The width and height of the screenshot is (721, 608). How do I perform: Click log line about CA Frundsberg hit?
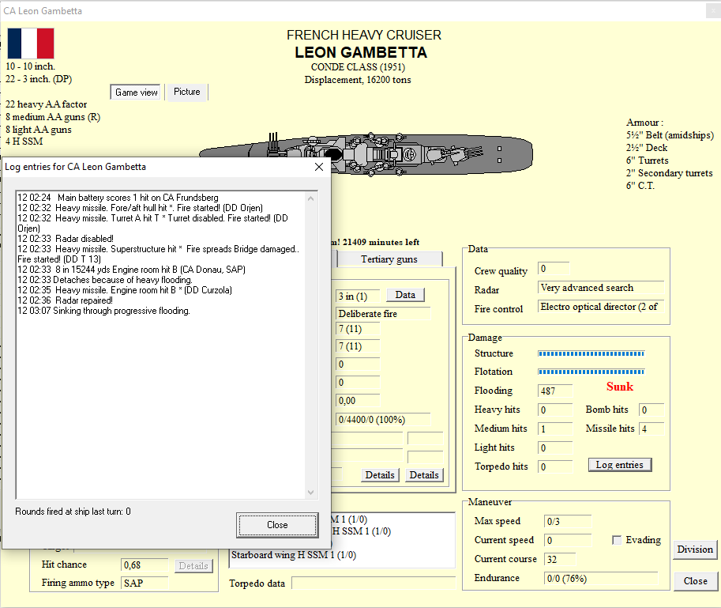point(118,198)
